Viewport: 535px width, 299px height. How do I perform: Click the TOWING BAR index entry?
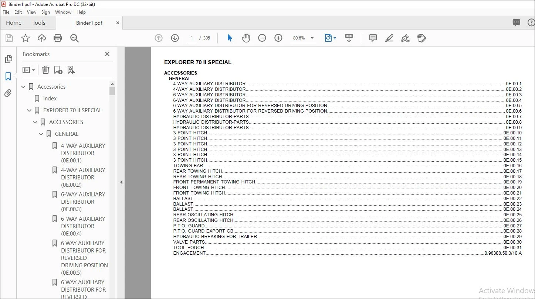tap(188, 166)
